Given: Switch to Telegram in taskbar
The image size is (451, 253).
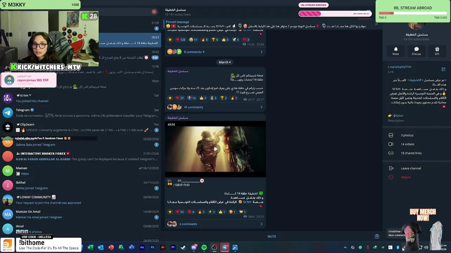Looking at the screenshot, I should pyautogui.click(x=225, y=247).
